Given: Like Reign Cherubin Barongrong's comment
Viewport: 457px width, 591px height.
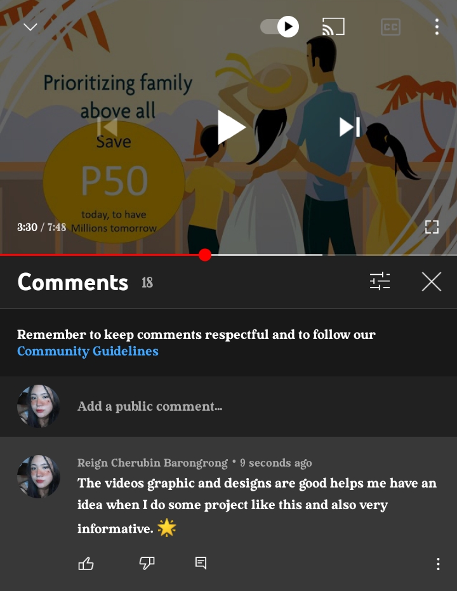Looking at the screenshot, I should point(86,564).
